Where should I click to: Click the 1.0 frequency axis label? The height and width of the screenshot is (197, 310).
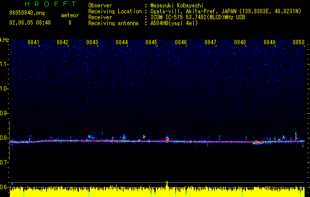coord(4,89)
